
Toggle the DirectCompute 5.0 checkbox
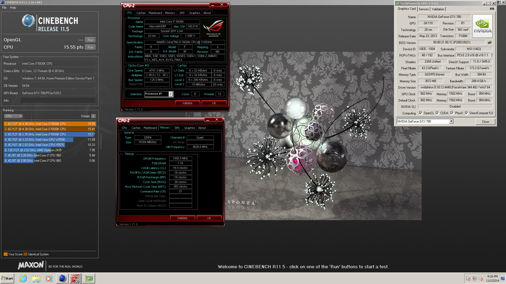466,113
